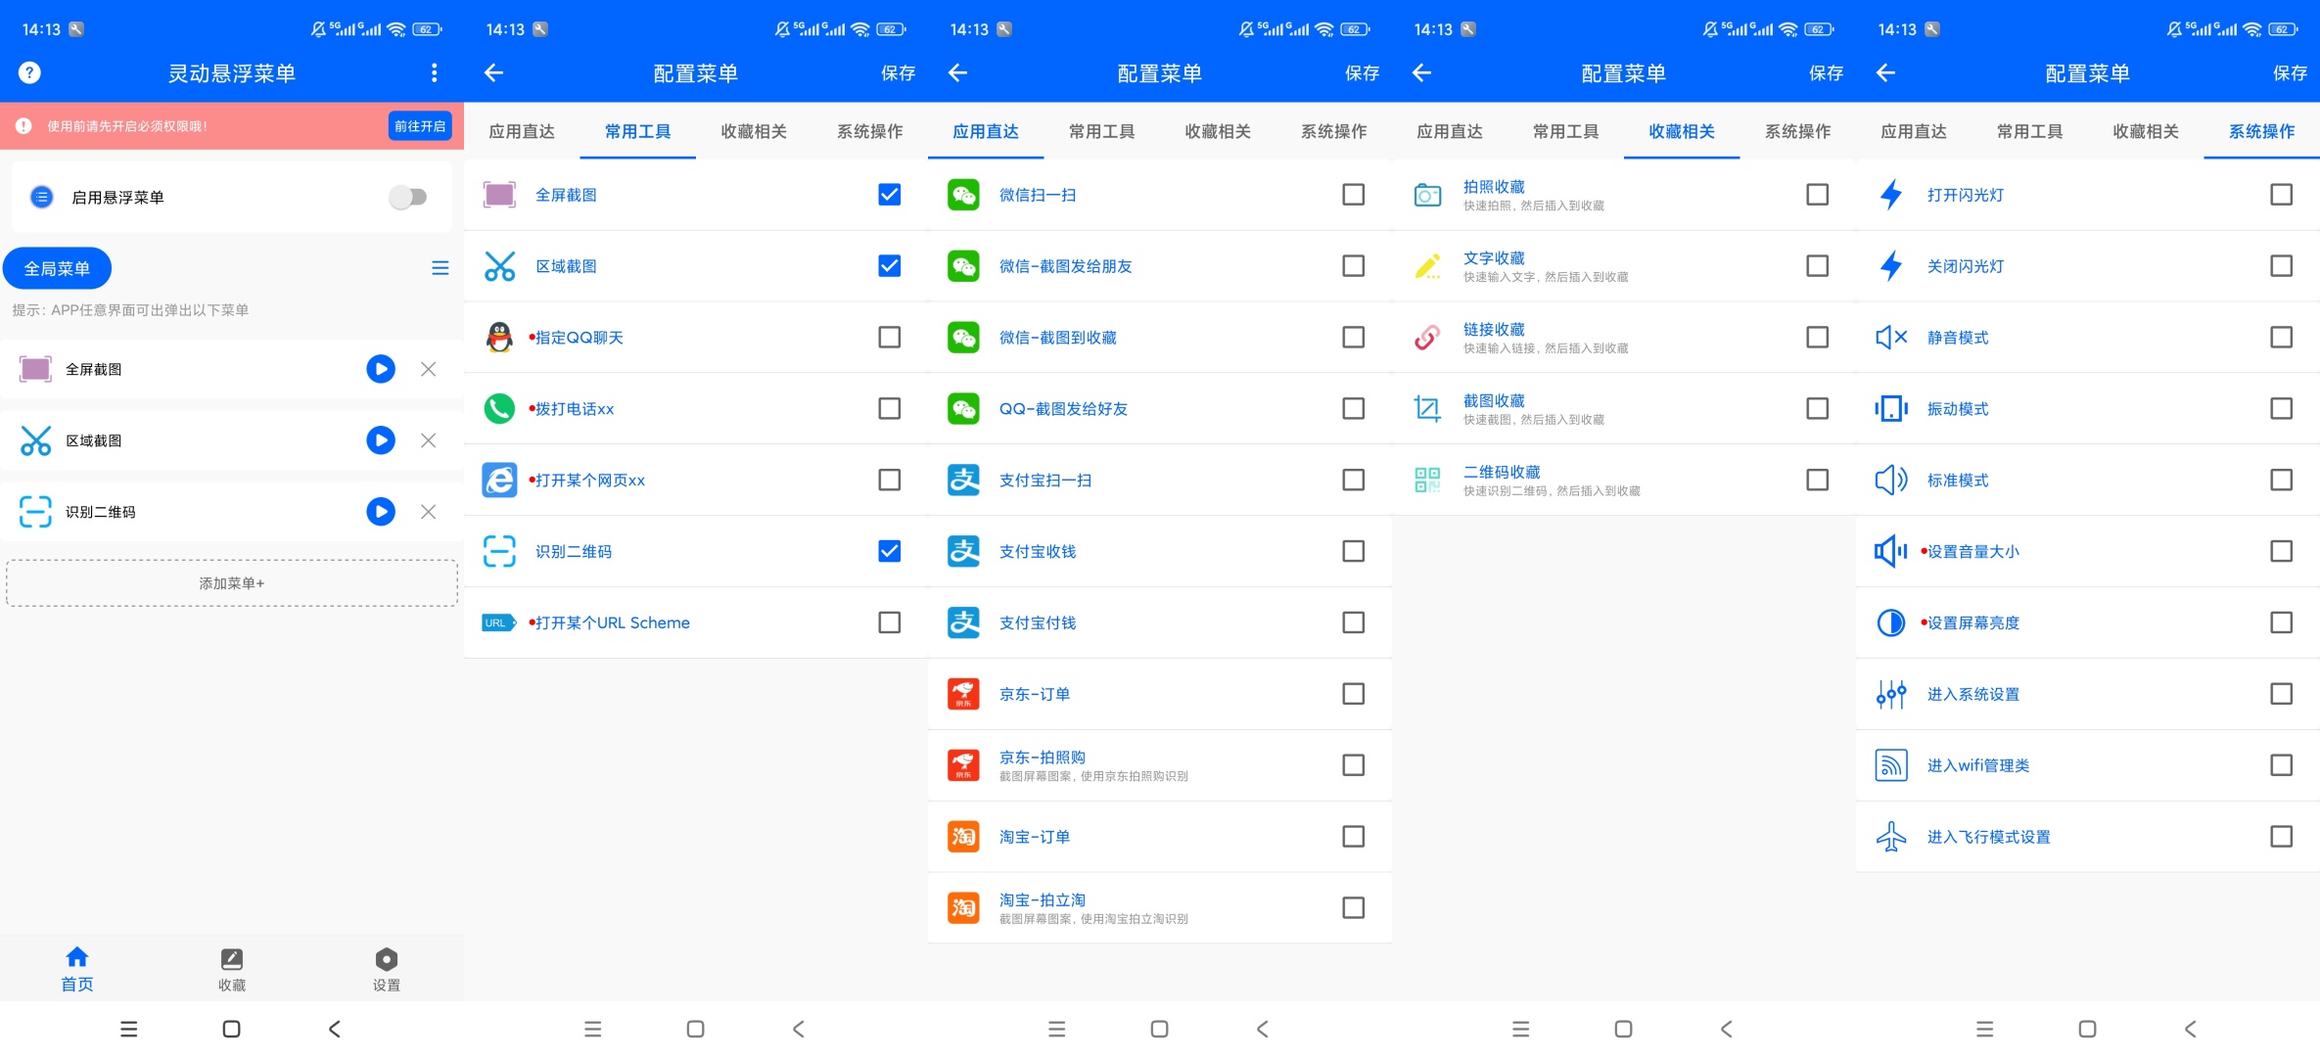Uncheck the 区域截图 checkbox
Image resolution: width=2320 pixels, height=1057 pixels.
[x=889, y=266]
